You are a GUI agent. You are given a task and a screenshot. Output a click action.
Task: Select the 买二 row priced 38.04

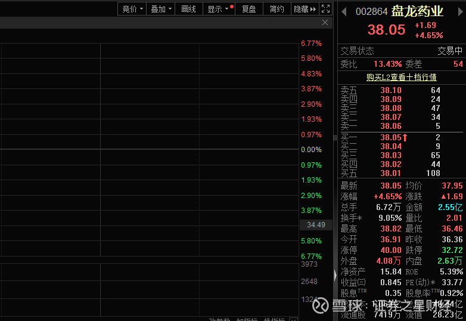tap(402, 146)
